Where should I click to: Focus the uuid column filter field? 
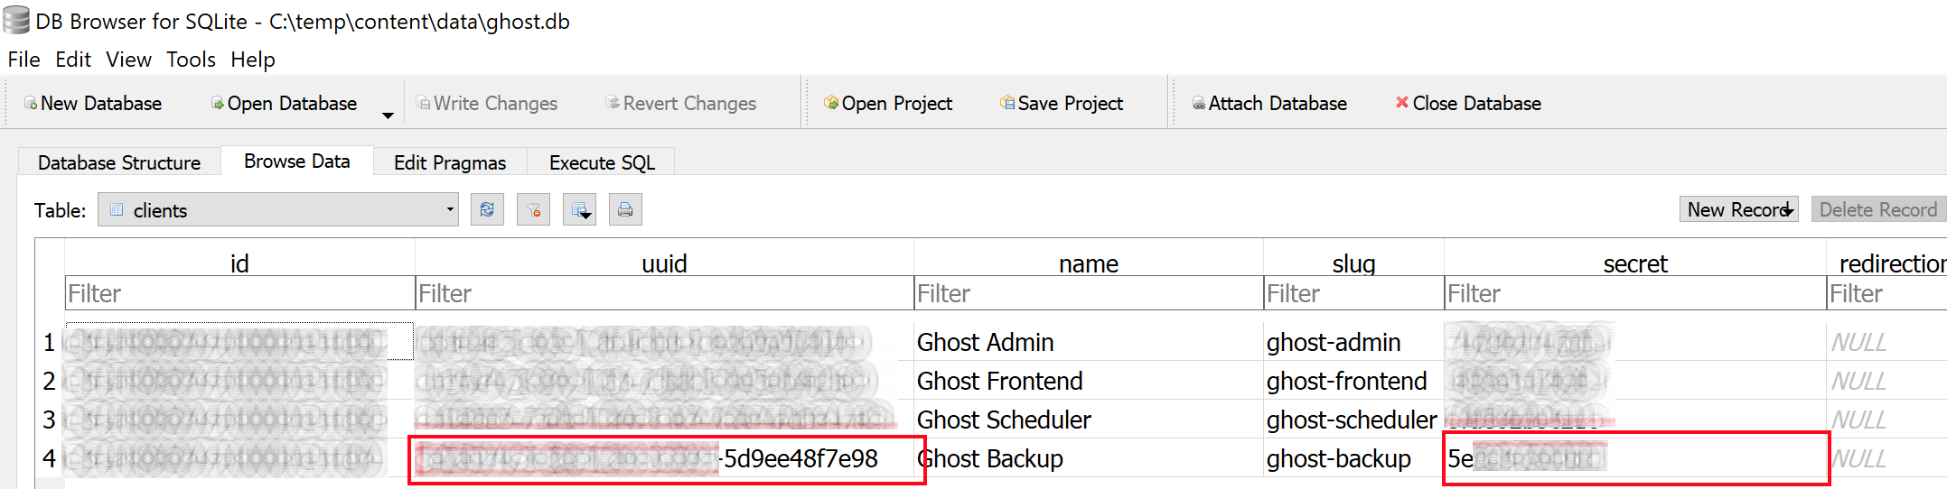(x=664, y=293)
